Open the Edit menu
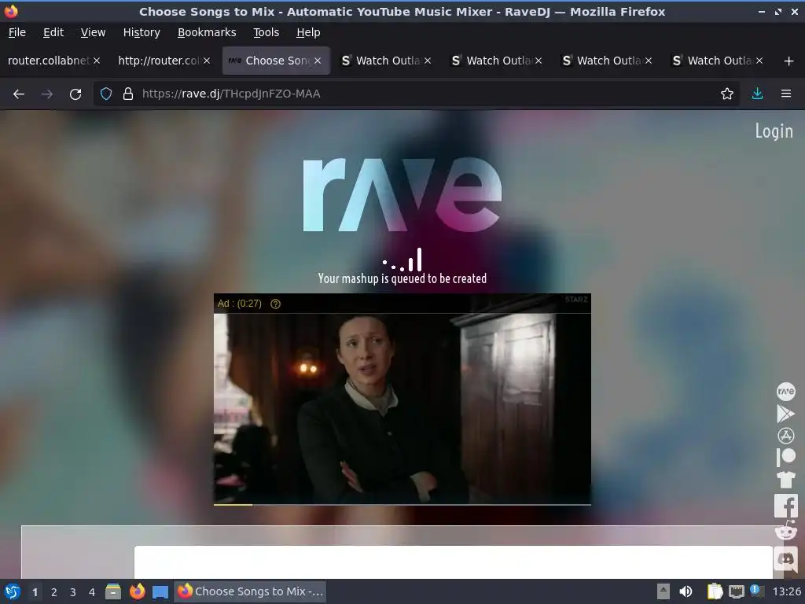The image size is (805, 604). (53, 32)
